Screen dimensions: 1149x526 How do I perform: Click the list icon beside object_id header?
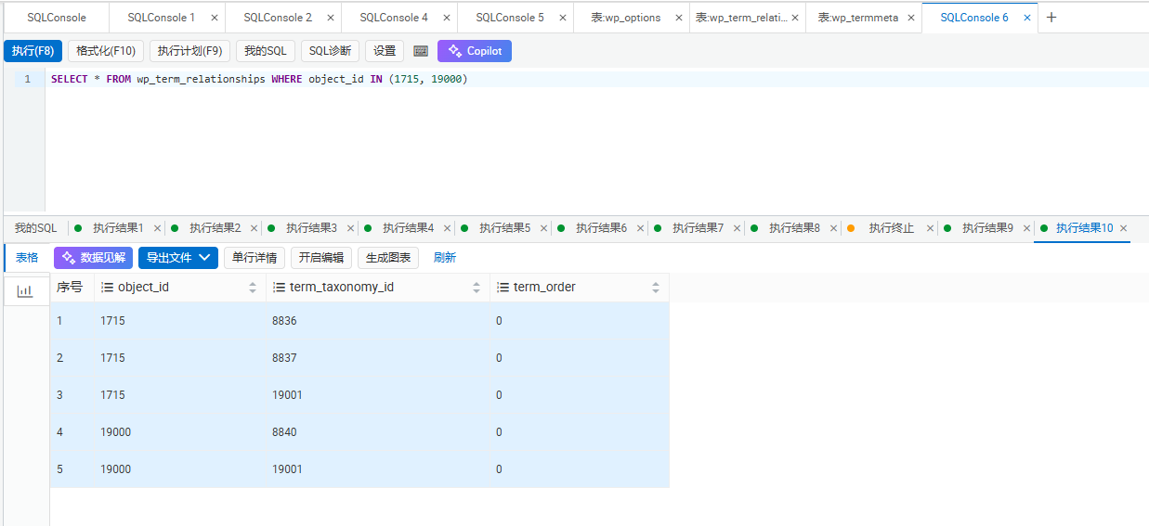pos(107,288)
